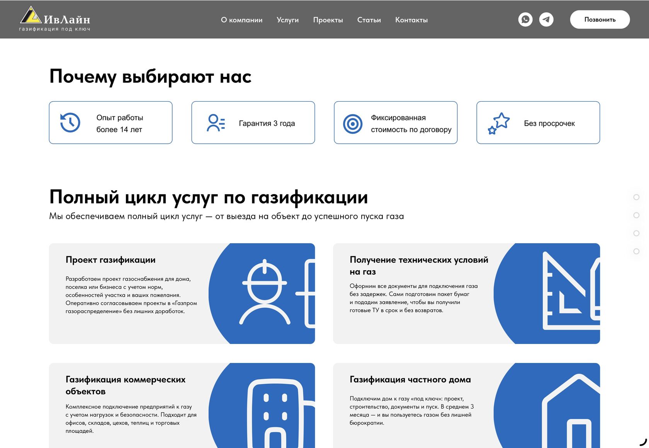Click the Опыт работы более 14 лет text
Image resolution: width=649 pixels, height=448 pixels.
pos(120,123)
